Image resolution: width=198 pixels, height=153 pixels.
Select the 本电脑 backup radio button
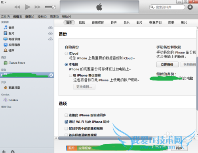point(66,65)
